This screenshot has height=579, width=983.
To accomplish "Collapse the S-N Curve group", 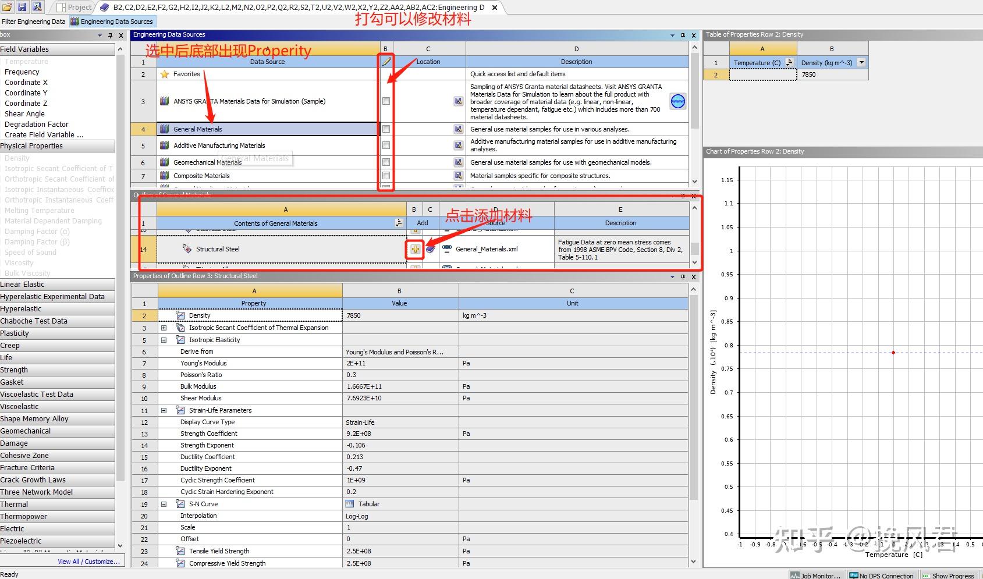I will (x=164, y=504).
